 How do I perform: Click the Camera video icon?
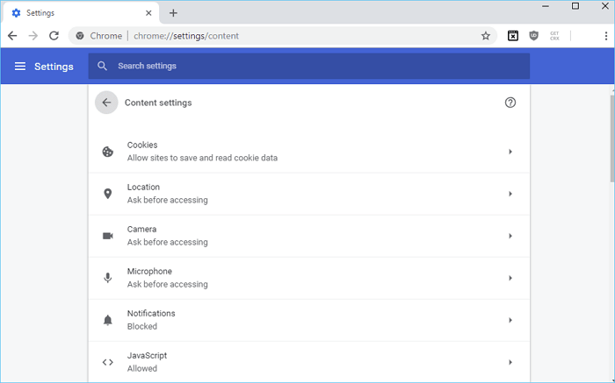click(x=108, y=236)
